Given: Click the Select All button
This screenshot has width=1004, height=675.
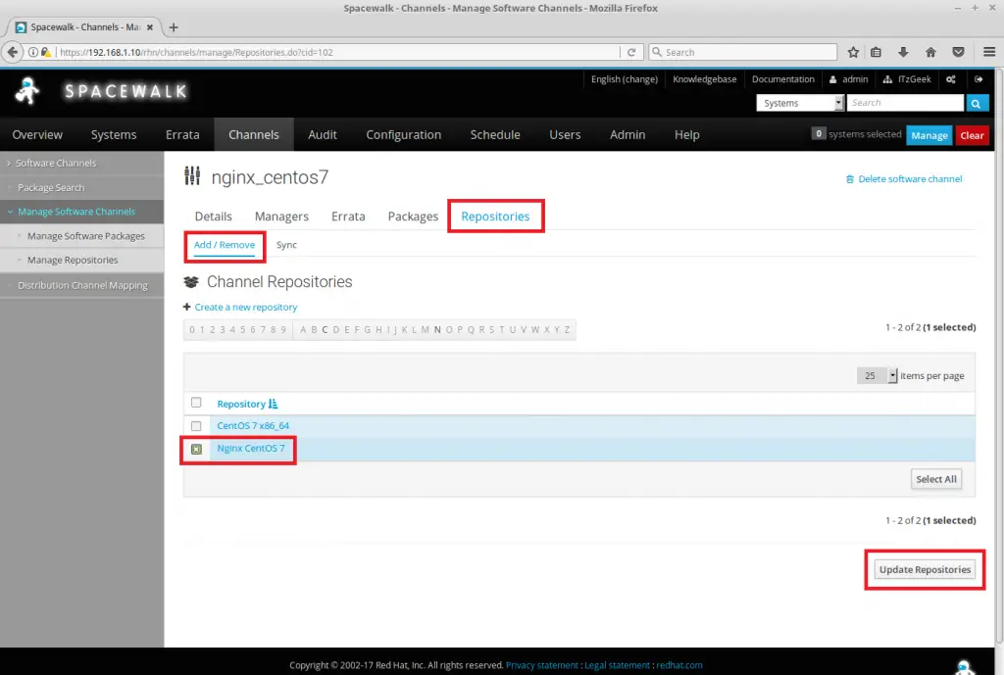Looking at the screenshot, I should tap(936, 479).
